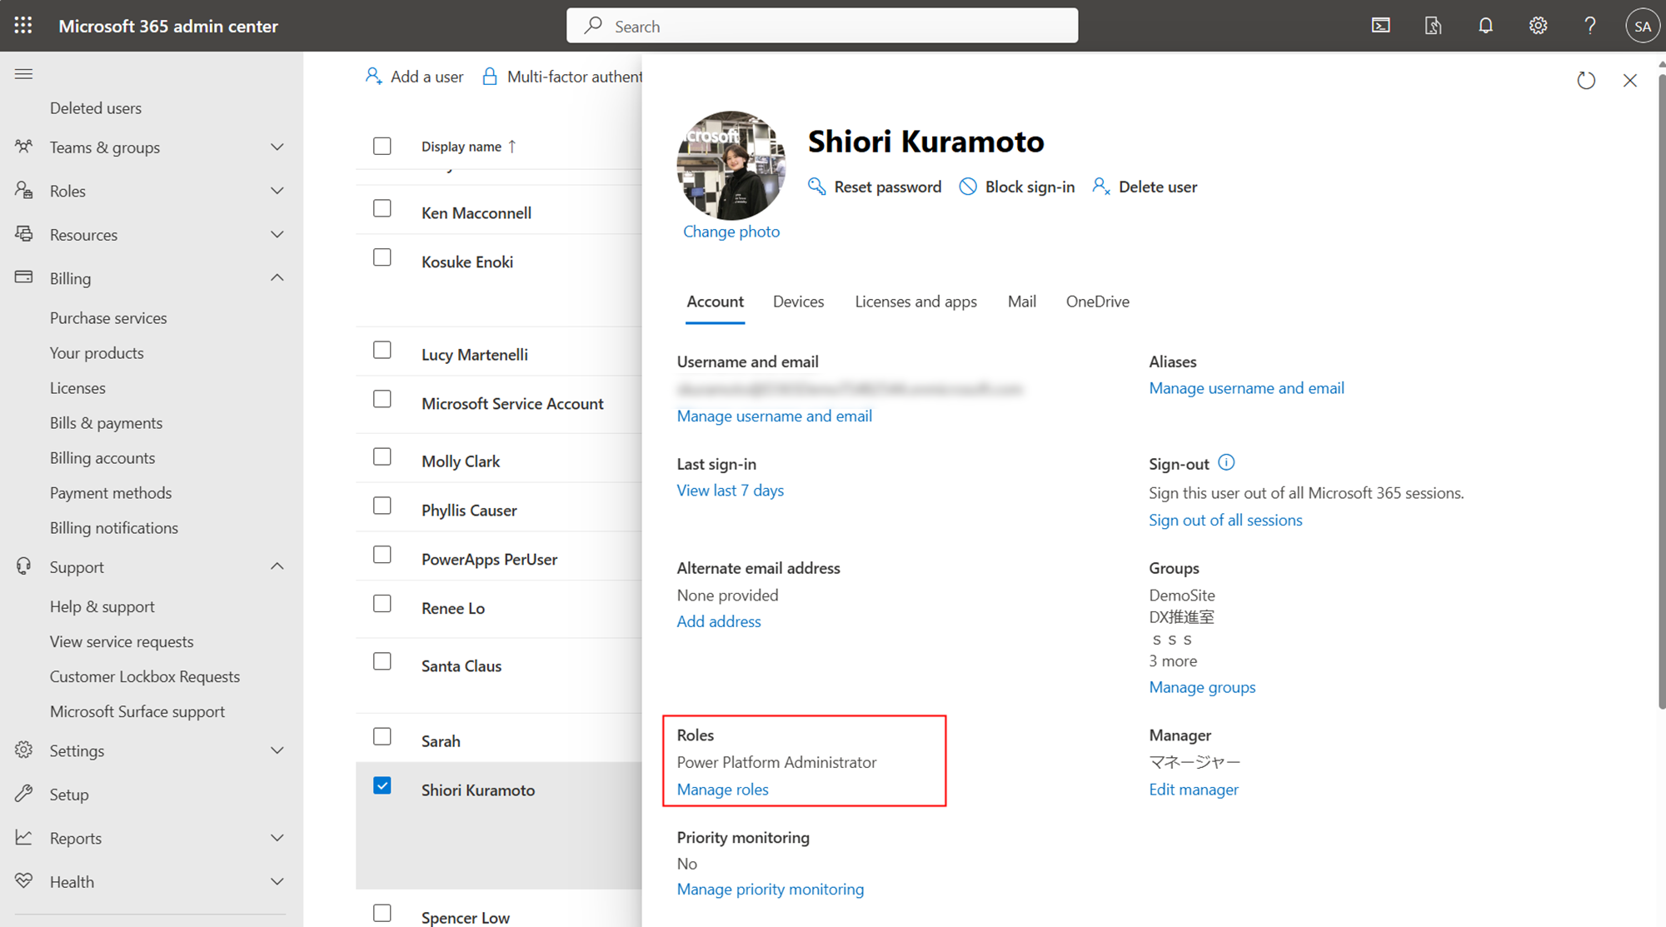
Task: Click the Sign-out info icon
Action: click(1226, 462)
